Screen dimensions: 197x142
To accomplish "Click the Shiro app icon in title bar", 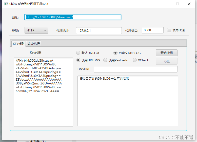I will coord(6,4).
